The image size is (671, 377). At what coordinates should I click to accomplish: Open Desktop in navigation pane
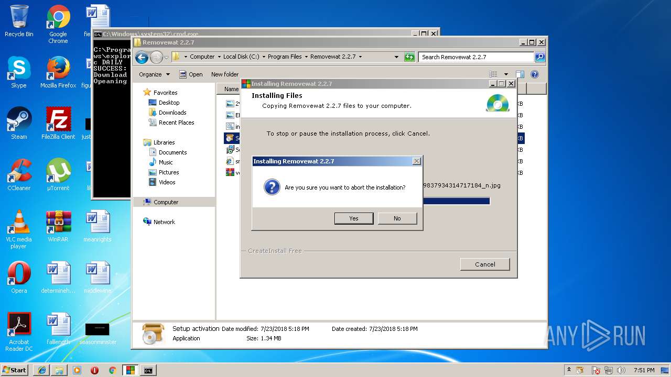click(x=169, y=103)
